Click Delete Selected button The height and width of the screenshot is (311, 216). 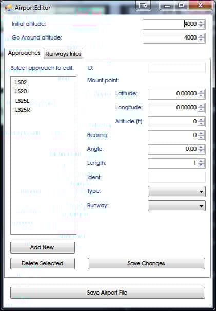[43, 263]
